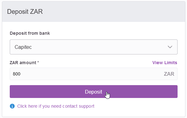Open the Deposit from bank dropdown
This screenshot has height=118, width=187.
(94, 47)
